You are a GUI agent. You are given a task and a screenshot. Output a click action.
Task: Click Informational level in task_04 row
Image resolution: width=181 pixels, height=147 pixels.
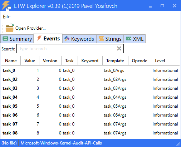tap(165, 97)
